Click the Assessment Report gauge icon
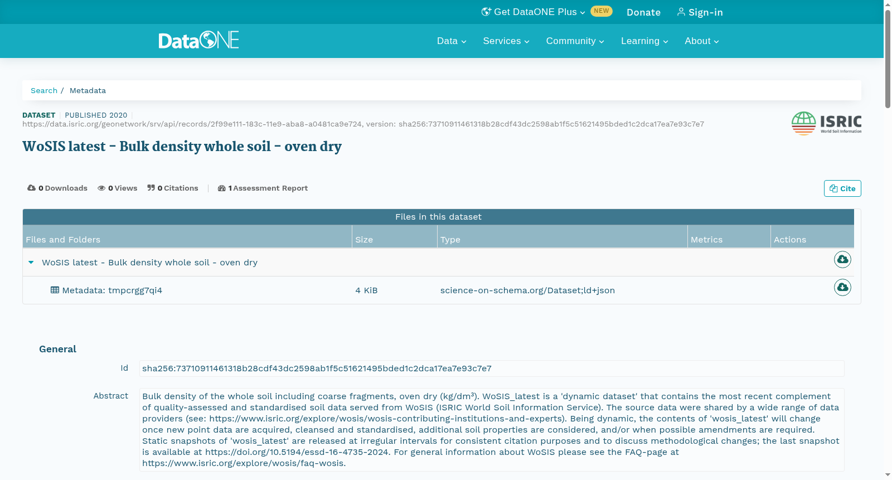This screenshot has height=480, width=892. coord(222,188)
